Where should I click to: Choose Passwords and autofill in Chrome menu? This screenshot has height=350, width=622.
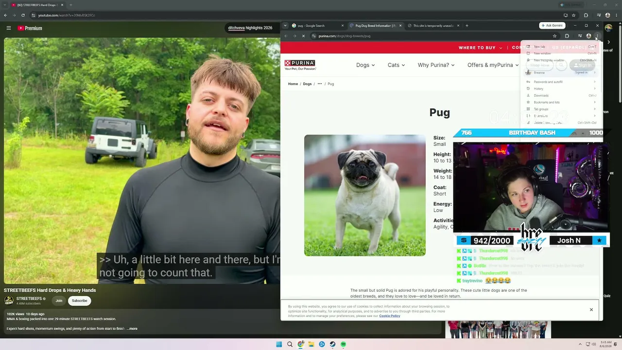point(561,82)
